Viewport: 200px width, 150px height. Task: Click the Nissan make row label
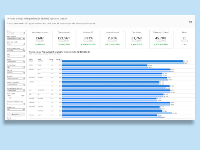[x=32, y=99]
